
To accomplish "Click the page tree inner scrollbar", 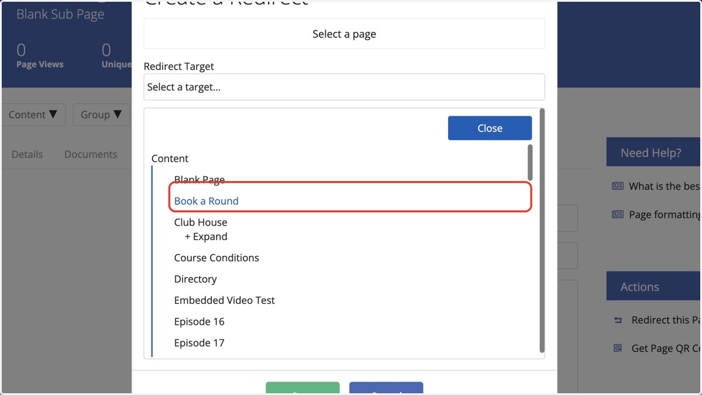I will tap(530, 162).
